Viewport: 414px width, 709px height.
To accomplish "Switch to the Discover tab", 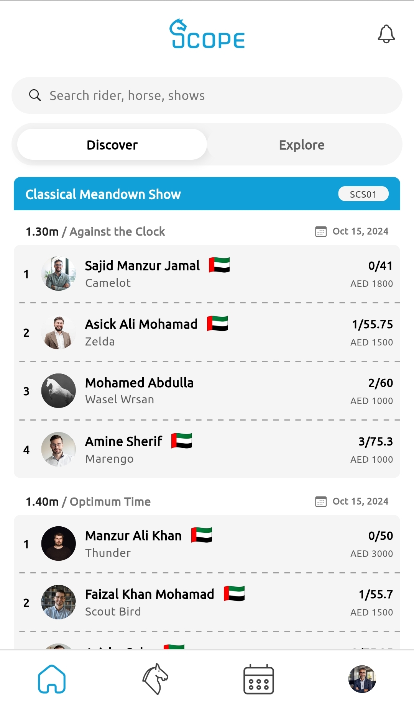I will tap(112, 145).
